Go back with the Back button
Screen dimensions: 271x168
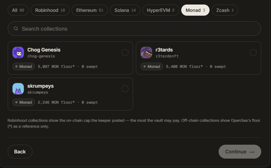point(20,152)
